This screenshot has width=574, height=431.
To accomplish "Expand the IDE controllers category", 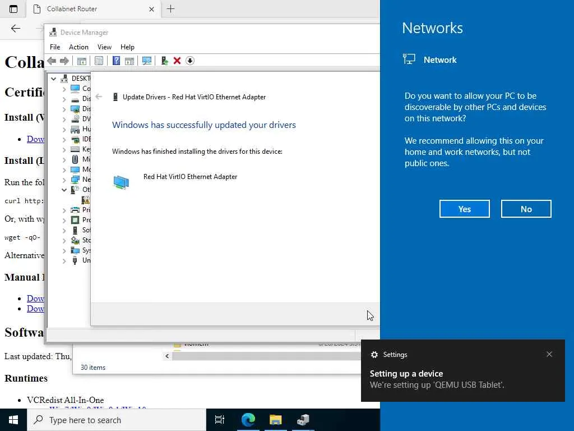I will (x=64, y=140).
